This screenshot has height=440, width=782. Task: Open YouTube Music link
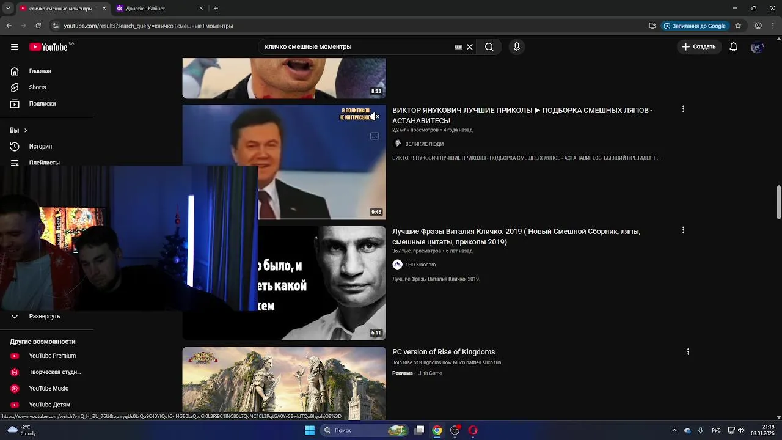[49, 389]
